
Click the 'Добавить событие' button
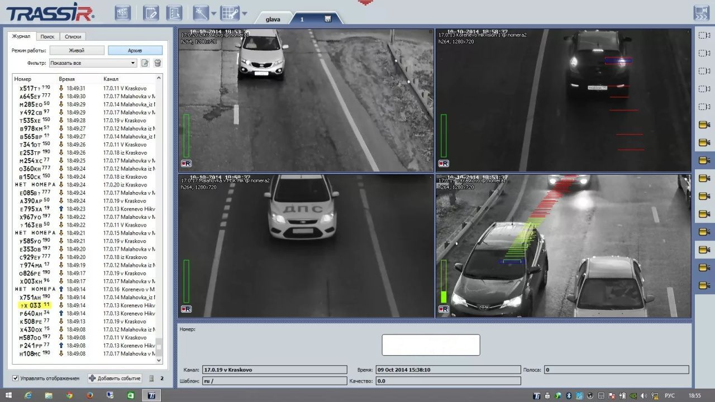click(115, 379)
